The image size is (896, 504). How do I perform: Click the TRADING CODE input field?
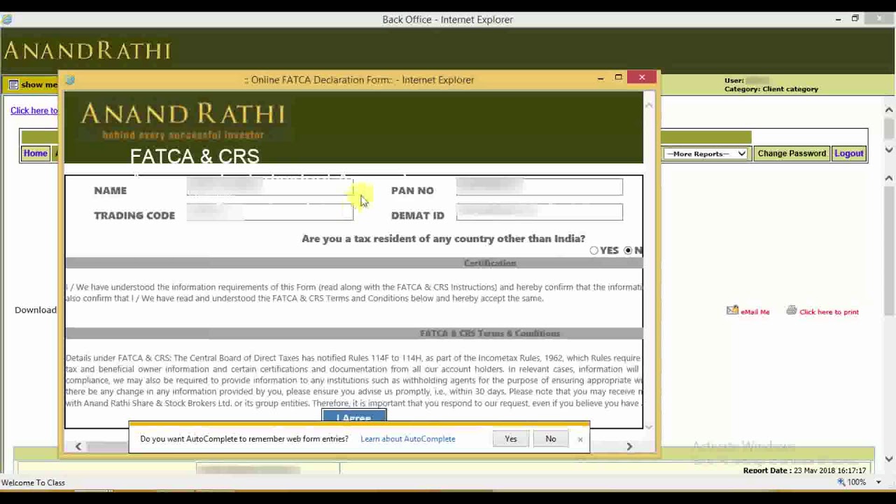[270, 212]
